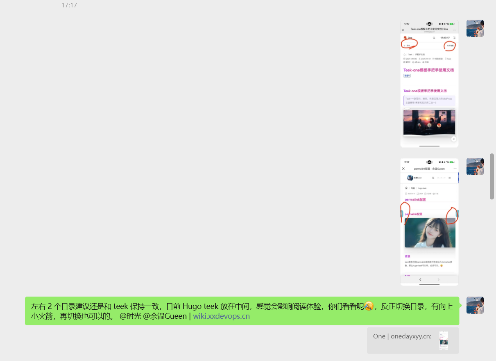Click sender avatar beside the Teek-one screenshot
Image resolution: width=496 pixels, height=361 pixels.
tap(475, 28)
